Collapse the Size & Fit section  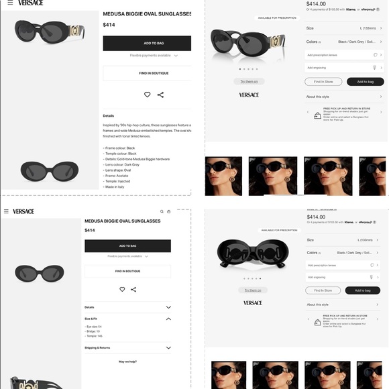168,319
